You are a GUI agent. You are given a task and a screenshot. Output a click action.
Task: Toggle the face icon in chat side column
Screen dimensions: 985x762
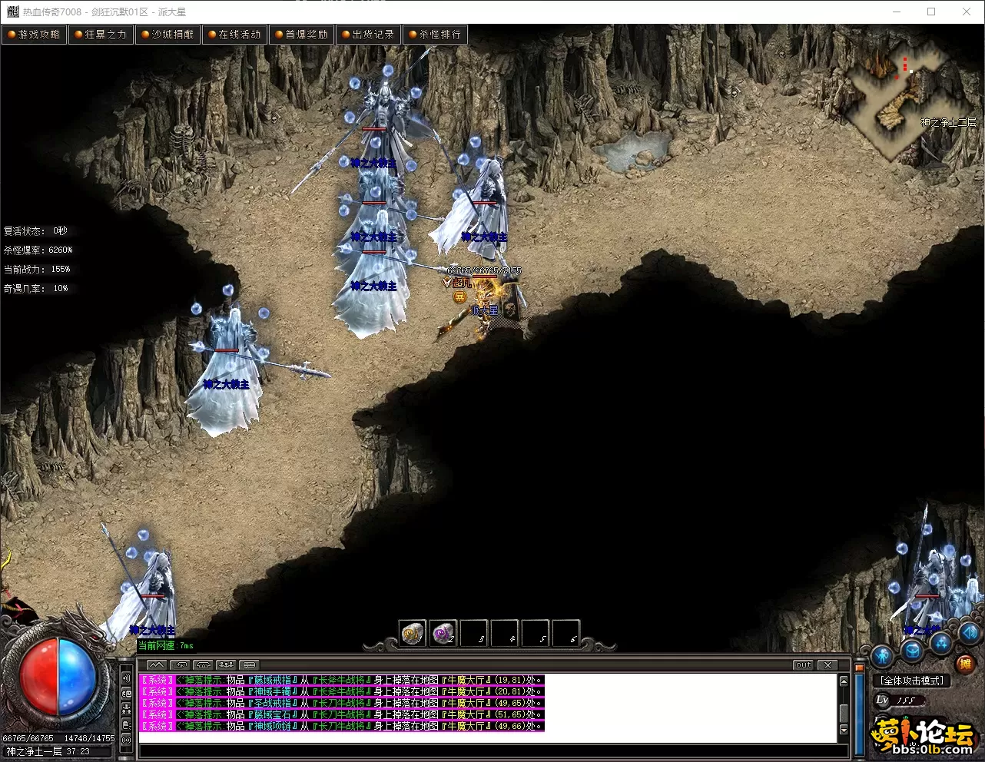(127, 694)
